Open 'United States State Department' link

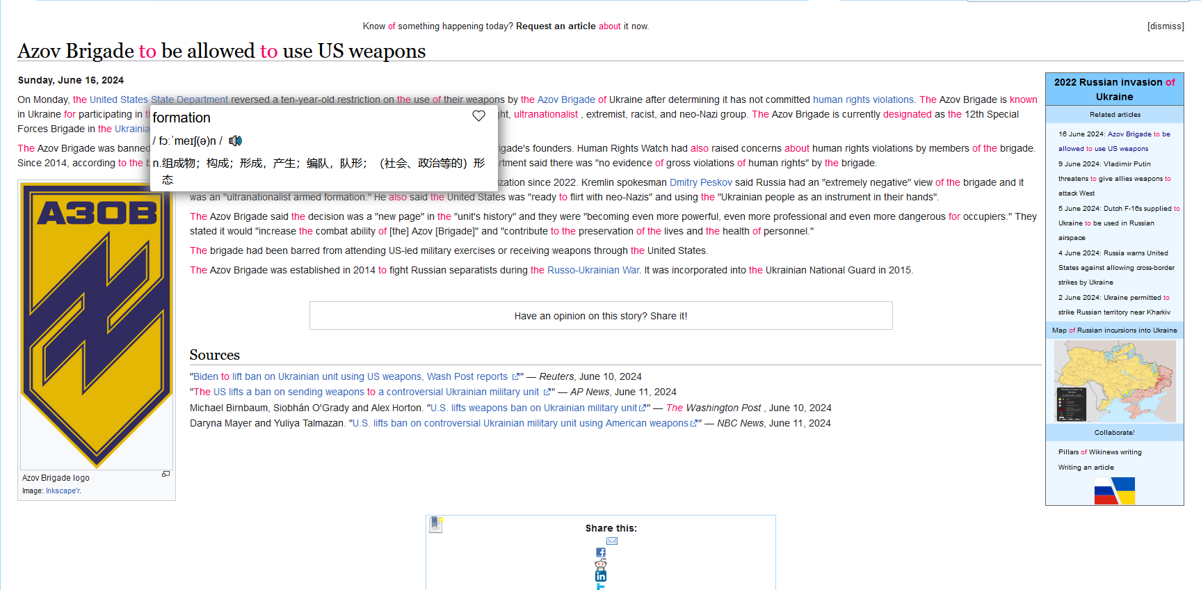(x=159, y=99)
